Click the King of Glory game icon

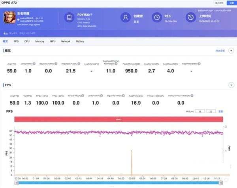click(x=9, y=17)
